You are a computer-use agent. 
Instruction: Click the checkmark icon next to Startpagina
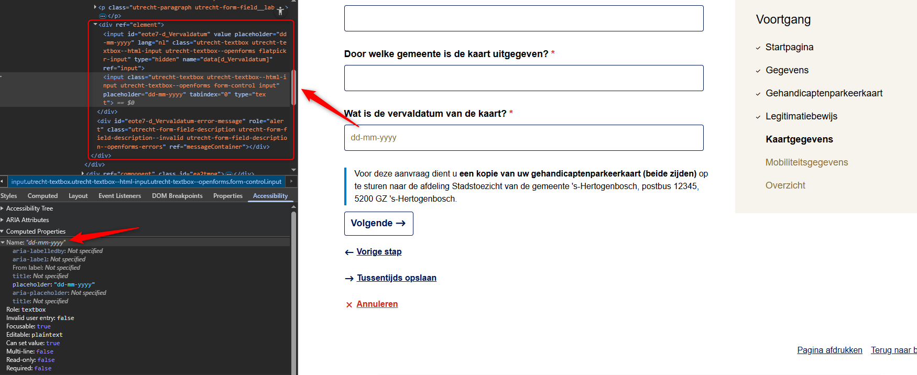[758, 48]
